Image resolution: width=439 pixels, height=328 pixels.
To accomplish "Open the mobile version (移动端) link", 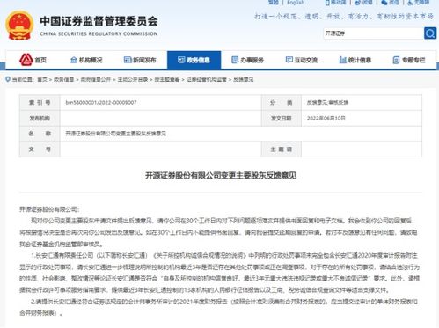I will coord(336,3).
